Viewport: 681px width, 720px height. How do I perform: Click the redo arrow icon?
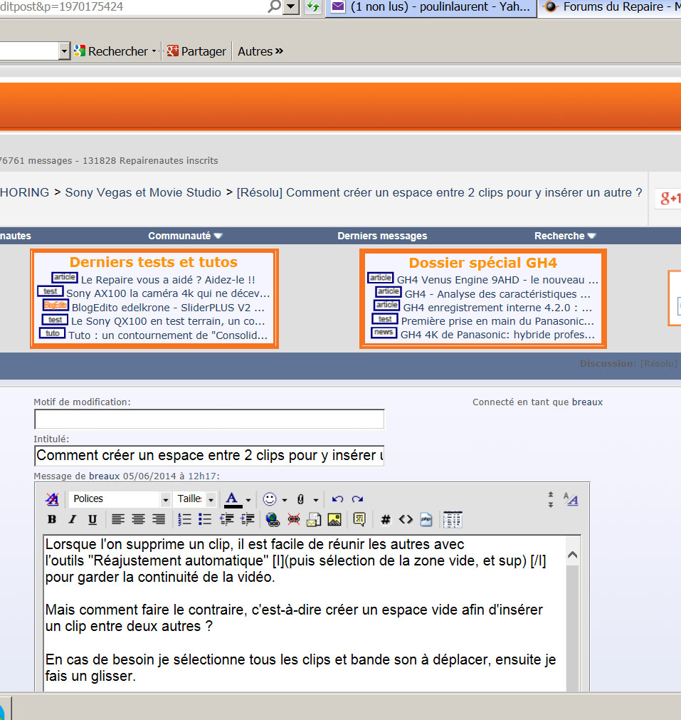(x=357, y=499)
